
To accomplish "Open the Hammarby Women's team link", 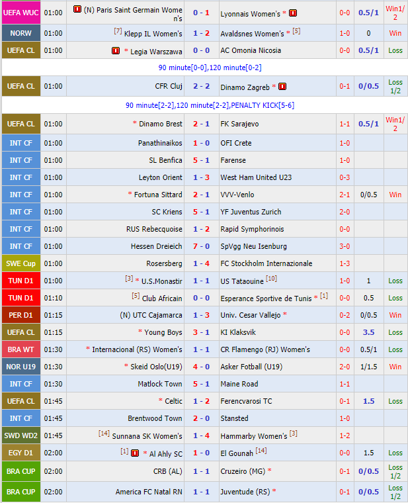I will click(x=254, y=435).
